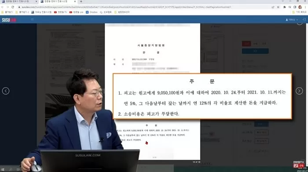Go to the previous image in the viewer
The width and height of the screenshot is (308, 172).
click(6, 91)
